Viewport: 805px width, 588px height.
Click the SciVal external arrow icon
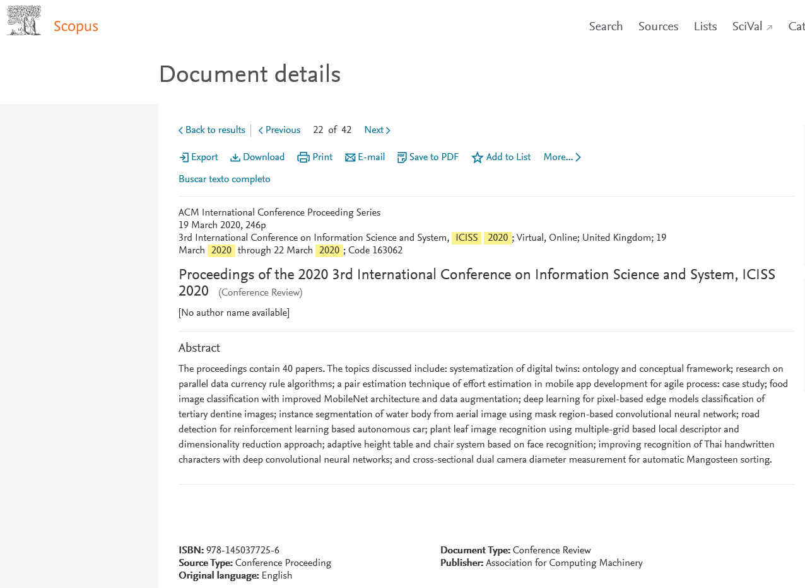(x=770, y=28)
